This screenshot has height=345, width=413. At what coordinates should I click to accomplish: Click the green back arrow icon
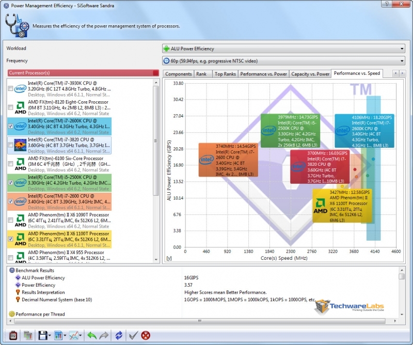[92, 335]
